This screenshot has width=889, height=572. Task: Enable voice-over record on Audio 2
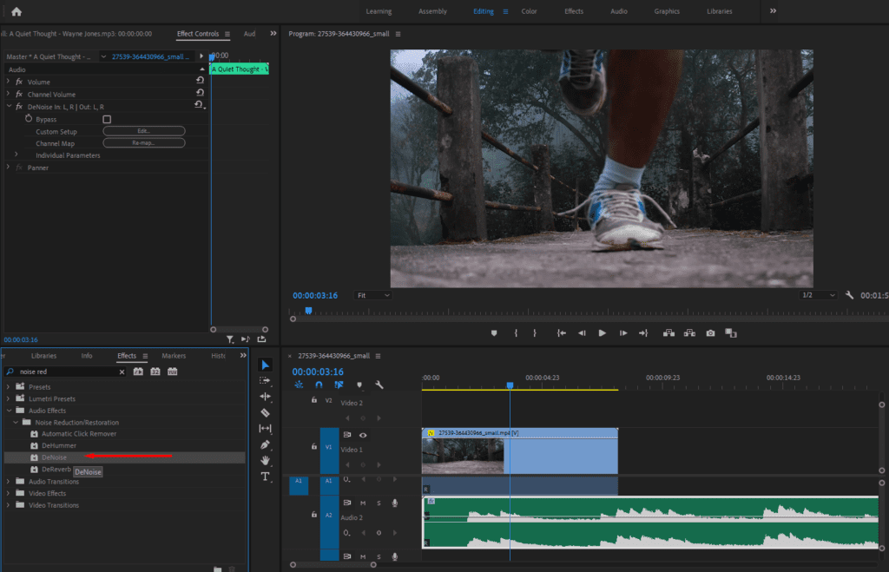click(395, 503)
